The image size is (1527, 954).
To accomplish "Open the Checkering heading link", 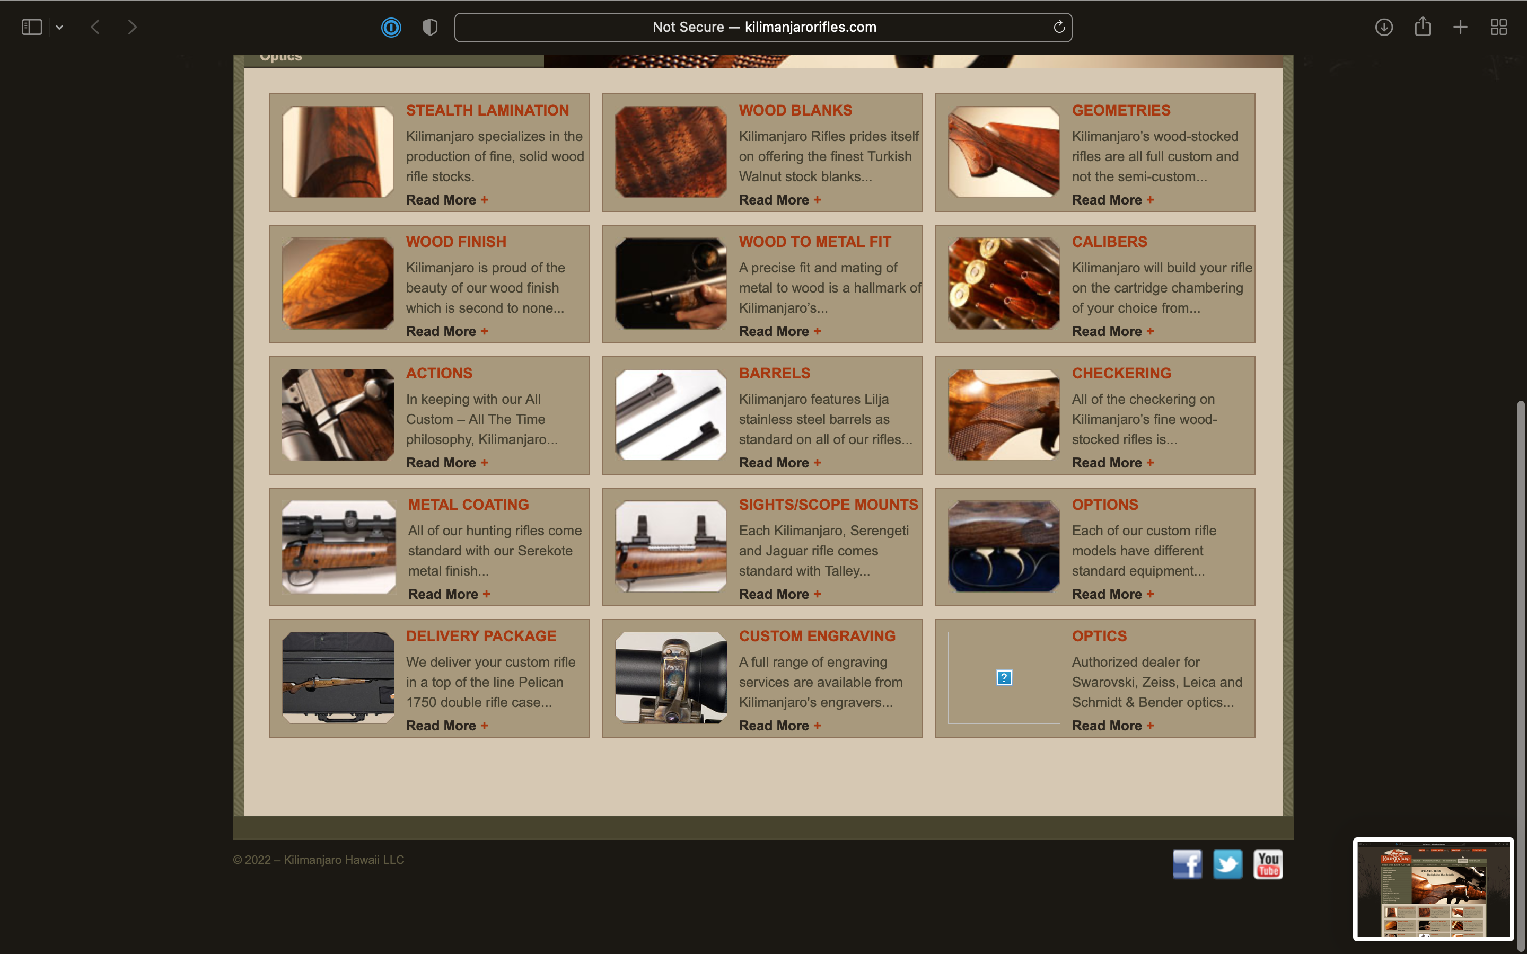I will [1121, 373].
